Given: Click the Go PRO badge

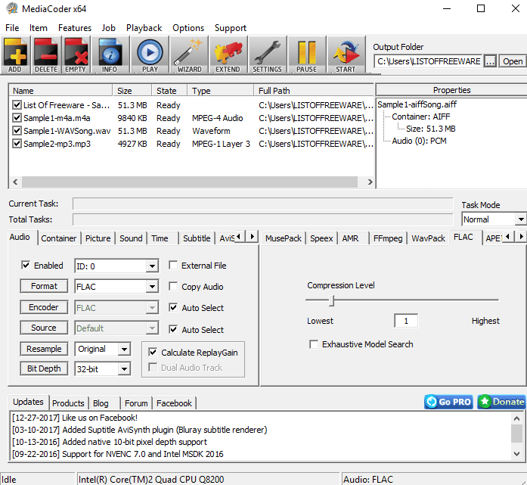Looking at the screenshot, I should 448,402.
